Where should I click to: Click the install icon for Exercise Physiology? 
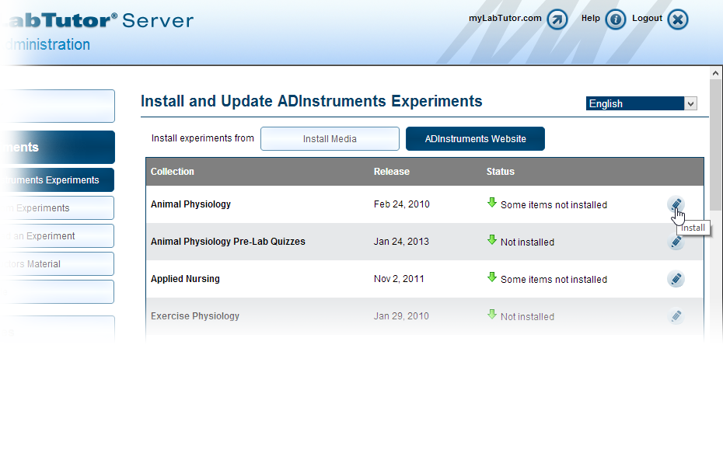click(x=676, y=316)
